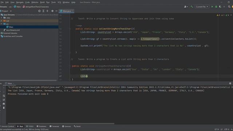Expand the out folder
This screenshot has width=233, height=131.
coord(1,21)
